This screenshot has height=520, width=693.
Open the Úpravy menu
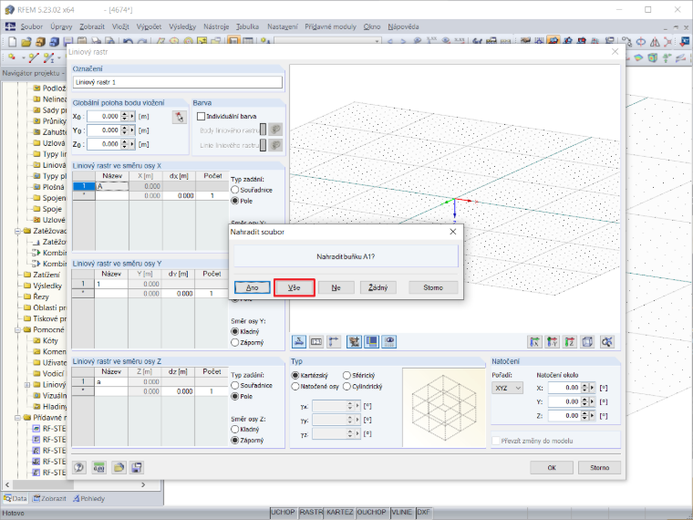coord(61,26)
